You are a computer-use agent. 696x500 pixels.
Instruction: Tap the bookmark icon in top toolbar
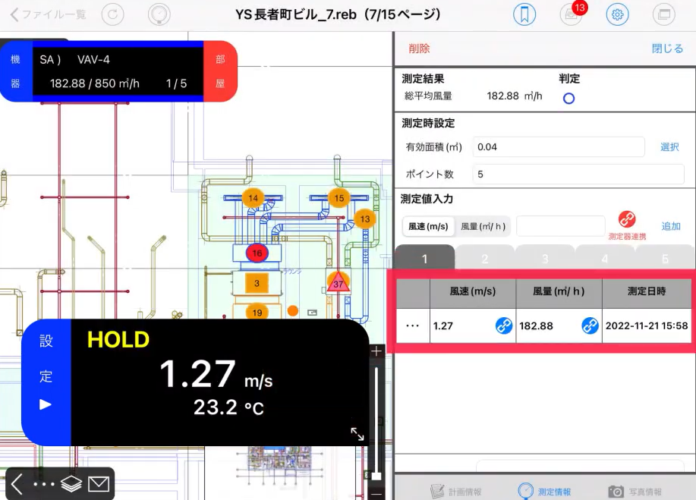(524, 14)
